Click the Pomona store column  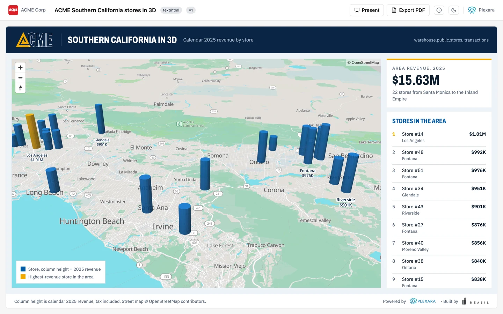pyautogui.click(x=205, y=174)
